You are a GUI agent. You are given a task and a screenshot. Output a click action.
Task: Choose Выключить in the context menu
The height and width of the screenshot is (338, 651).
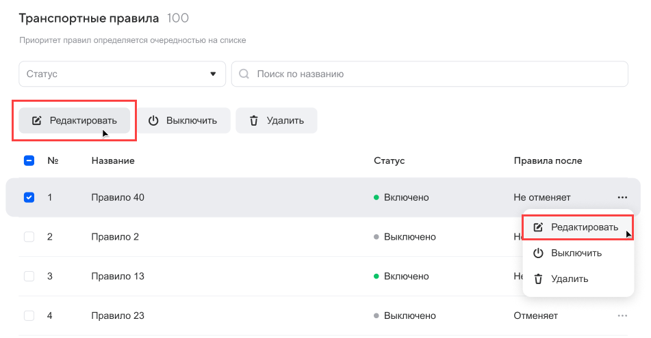[576, 253]
